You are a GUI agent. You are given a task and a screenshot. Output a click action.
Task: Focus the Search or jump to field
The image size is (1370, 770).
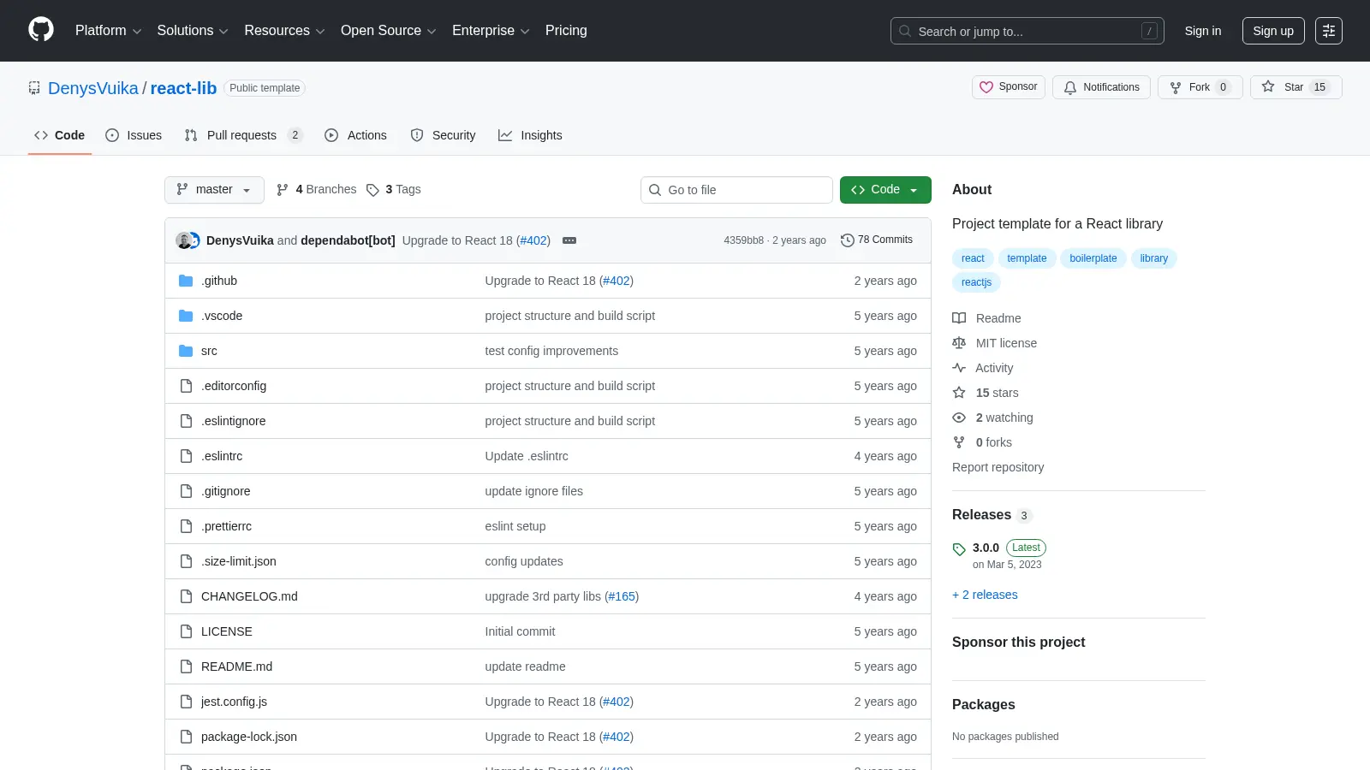pos(1027,31)
